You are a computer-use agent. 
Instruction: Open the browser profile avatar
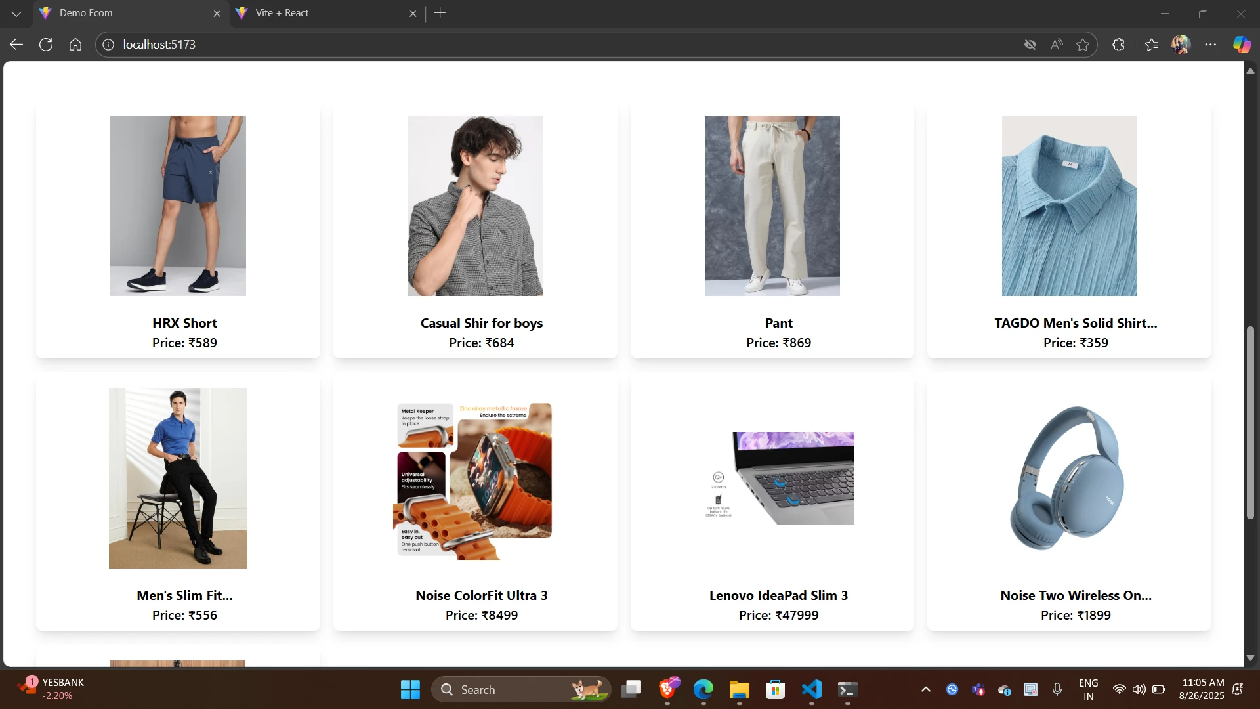1181,45
